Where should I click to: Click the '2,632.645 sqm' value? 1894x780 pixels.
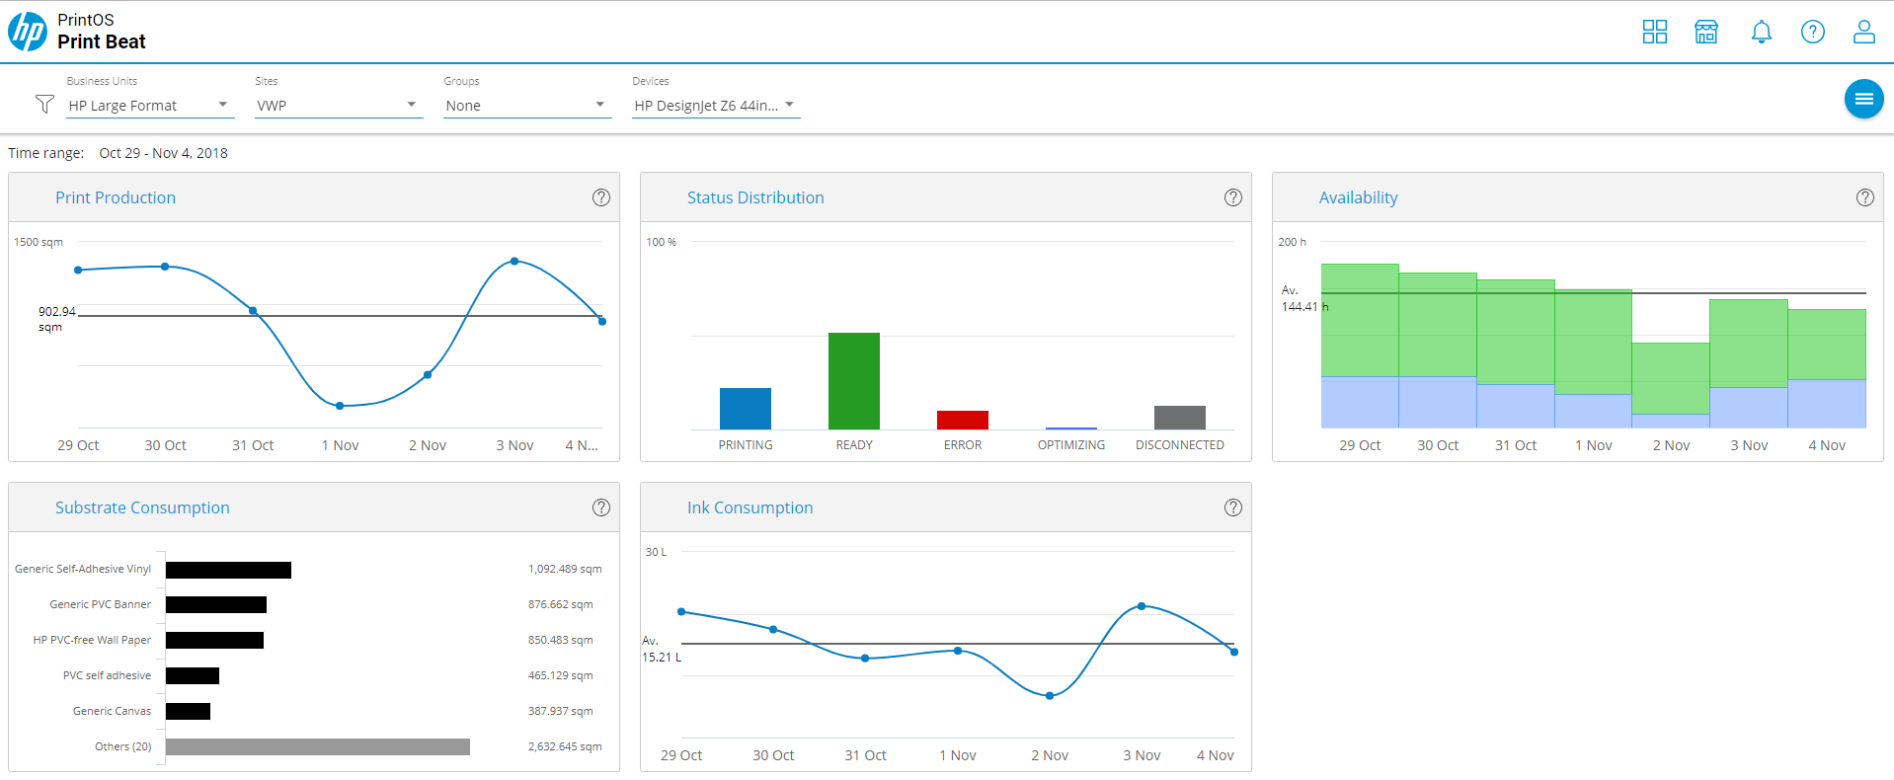tap(565, 746)
